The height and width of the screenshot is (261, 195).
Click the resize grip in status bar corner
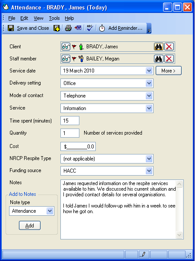(189, 255)
